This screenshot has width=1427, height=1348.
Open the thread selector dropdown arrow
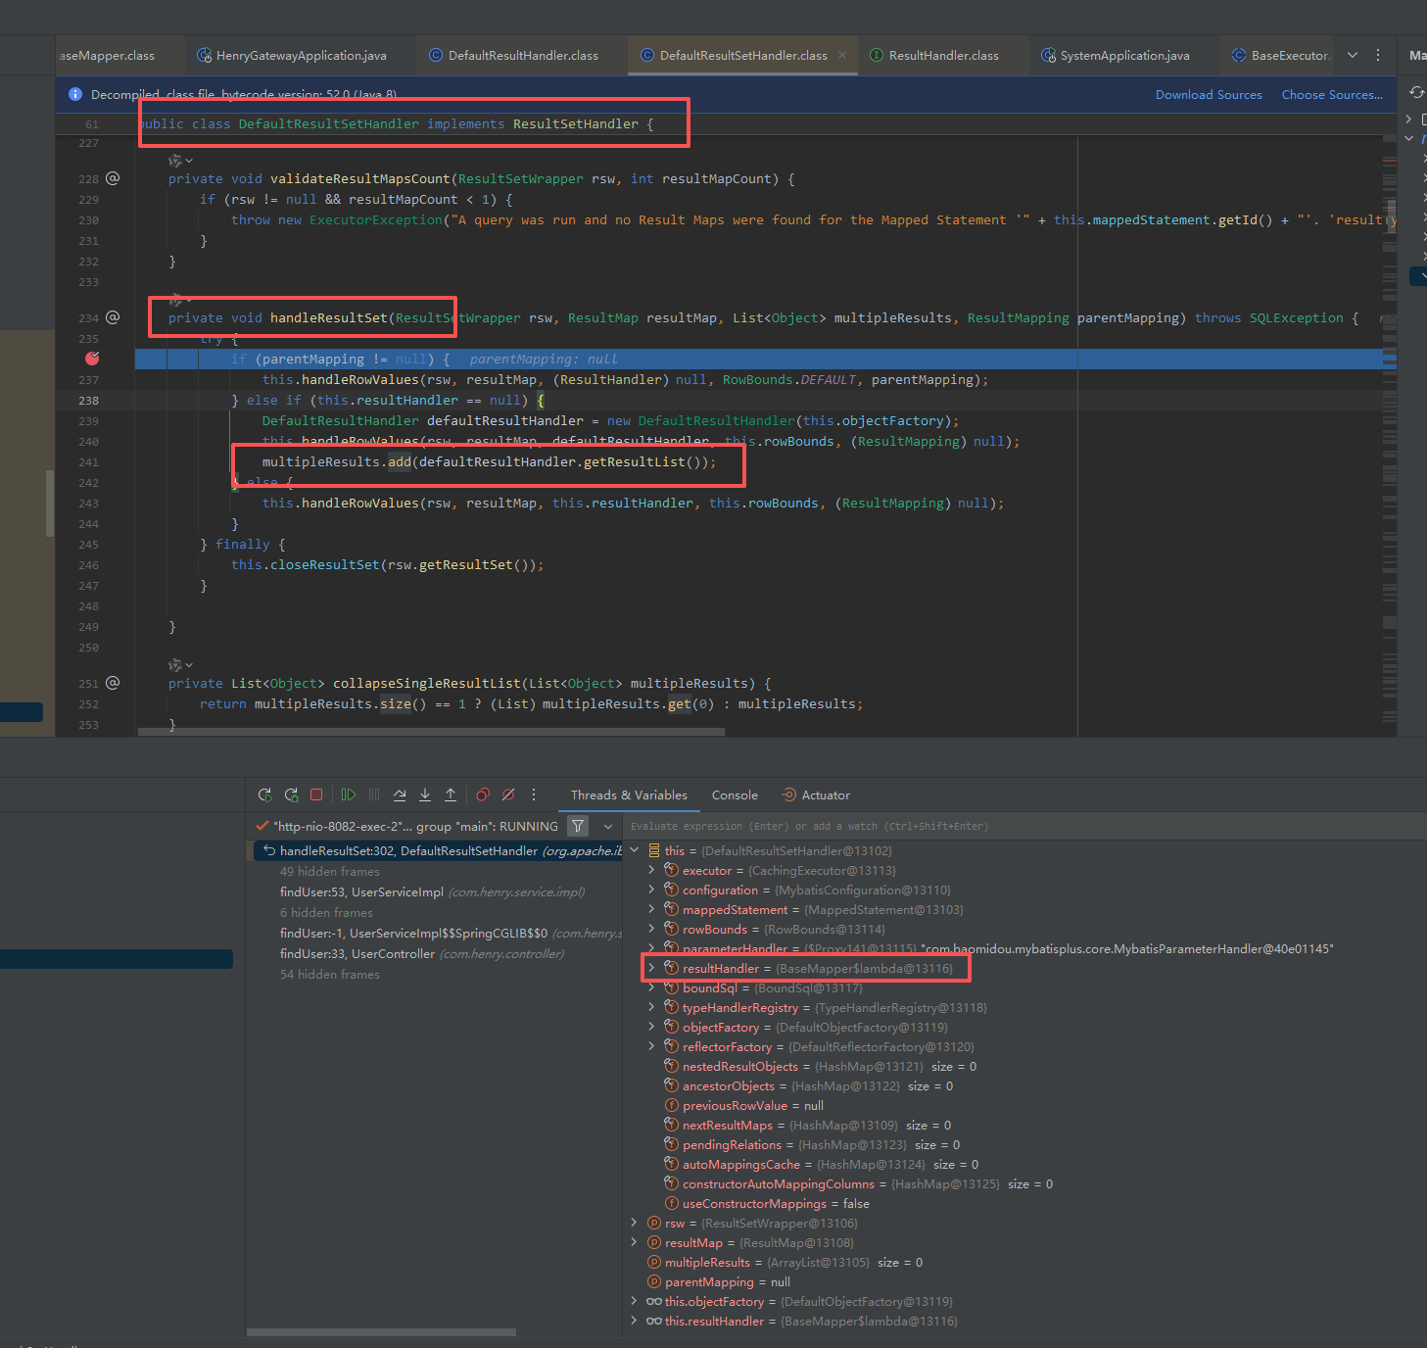608,826
